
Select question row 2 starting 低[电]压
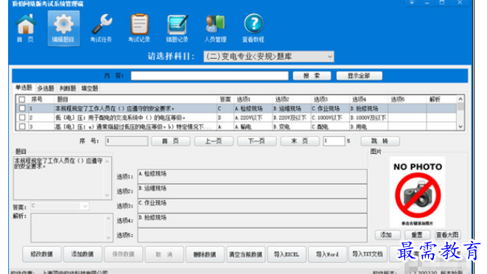(x=121, y=118)
